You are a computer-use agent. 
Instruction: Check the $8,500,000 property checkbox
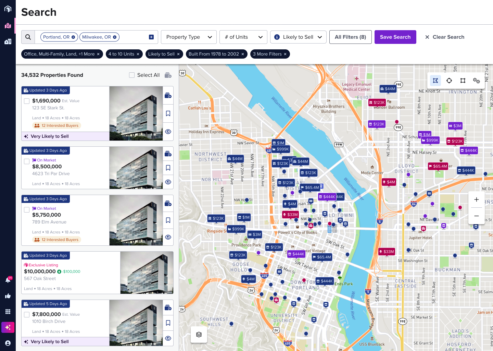coord(27,161)
